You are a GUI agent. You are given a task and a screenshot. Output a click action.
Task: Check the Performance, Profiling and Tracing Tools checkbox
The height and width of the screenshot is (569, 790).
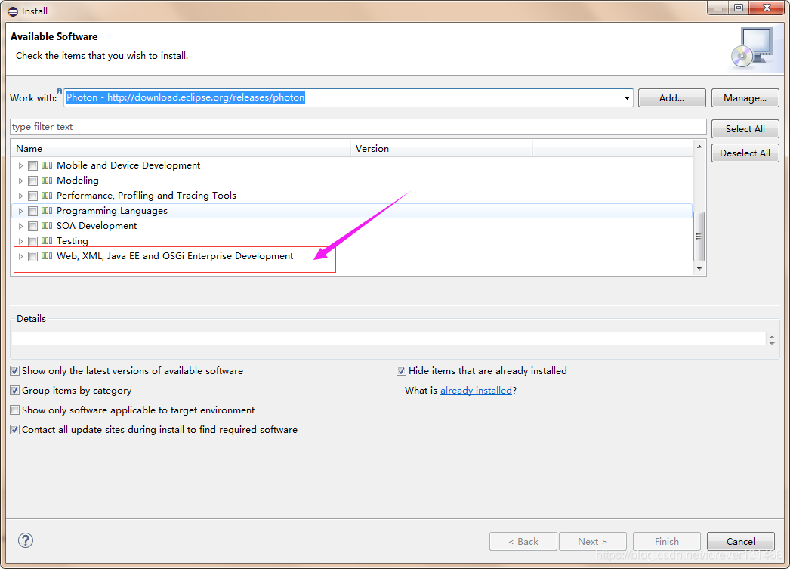pyautogui.click(x=32, y=196)
